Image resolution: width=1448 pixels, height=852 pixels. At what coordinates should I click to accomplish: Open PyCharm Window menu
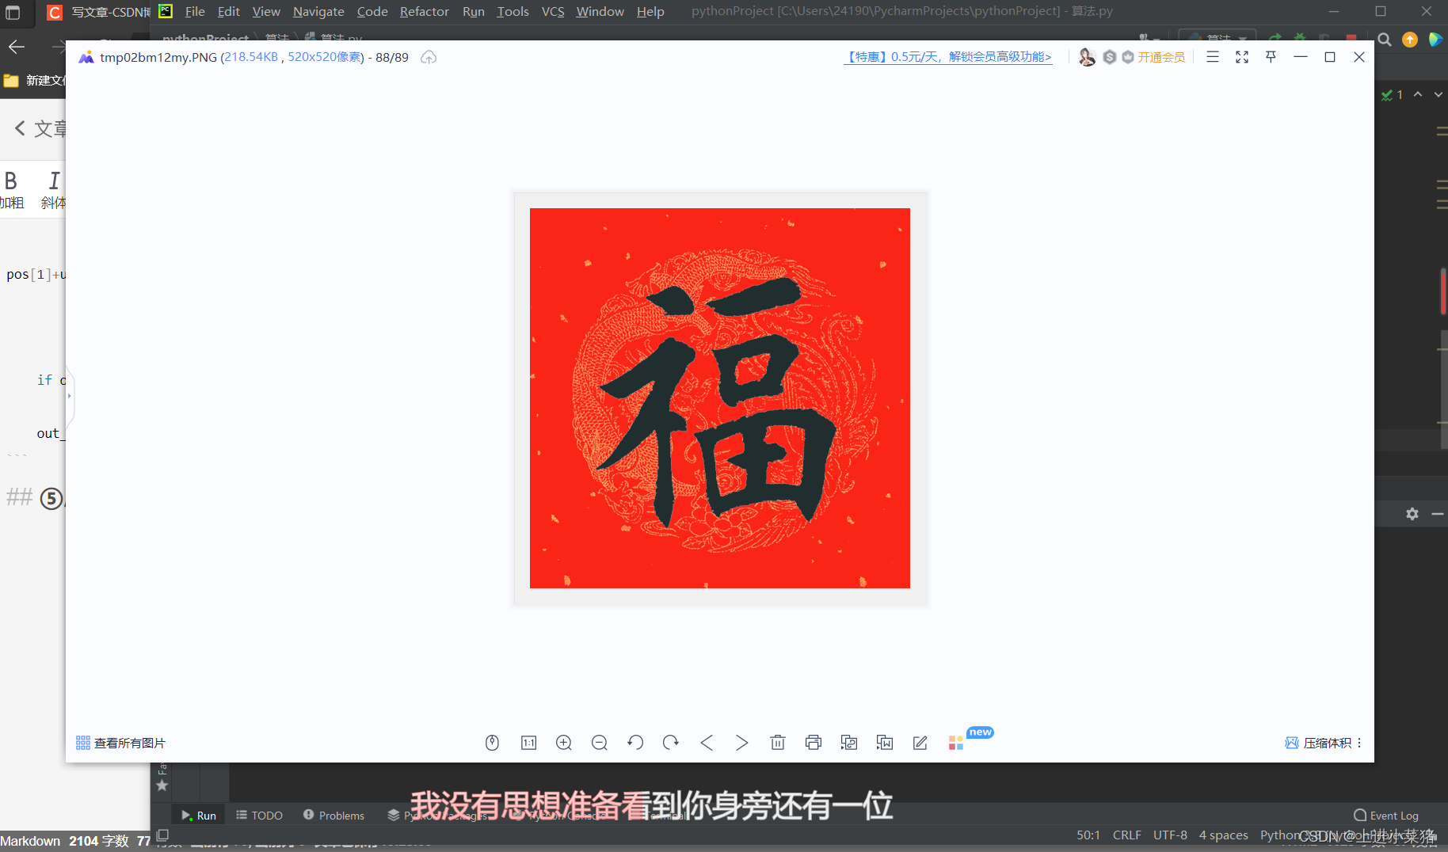pyautogui.click(x=600, y=11)
